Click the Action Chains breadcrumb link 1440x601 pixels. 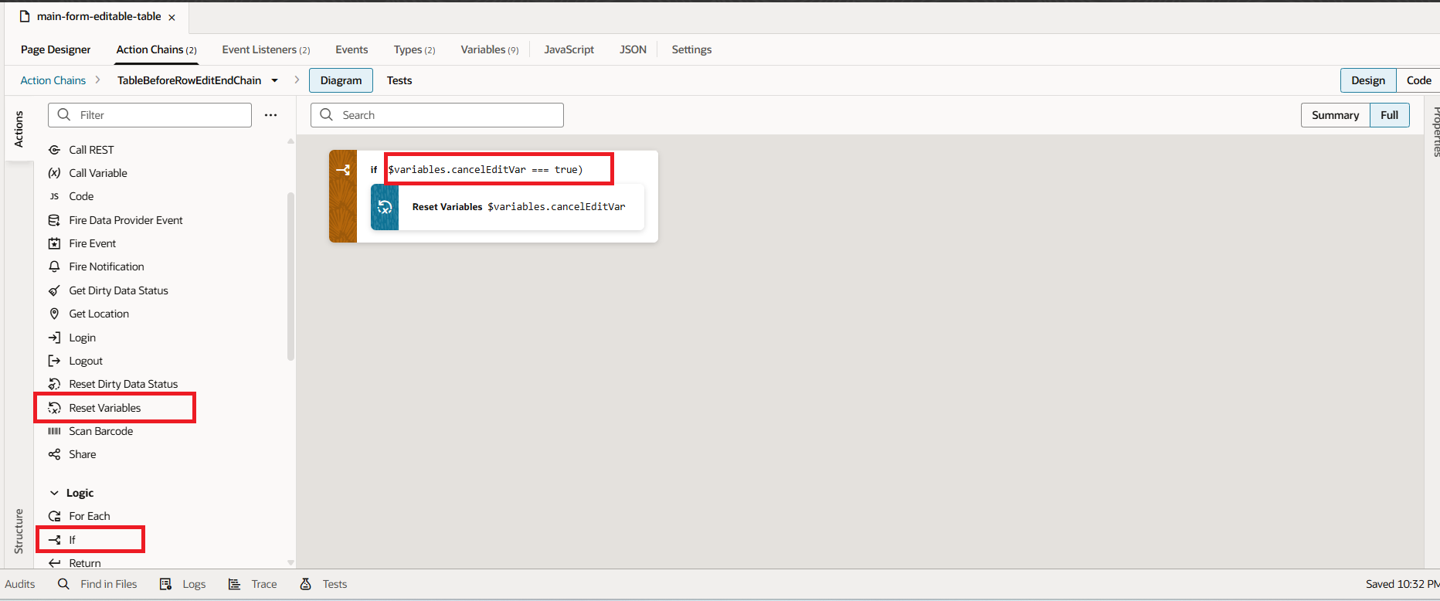53,80
